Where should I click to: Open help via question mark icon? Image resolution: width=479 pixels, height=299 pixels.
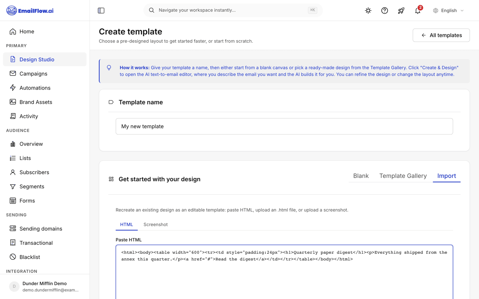385,10
